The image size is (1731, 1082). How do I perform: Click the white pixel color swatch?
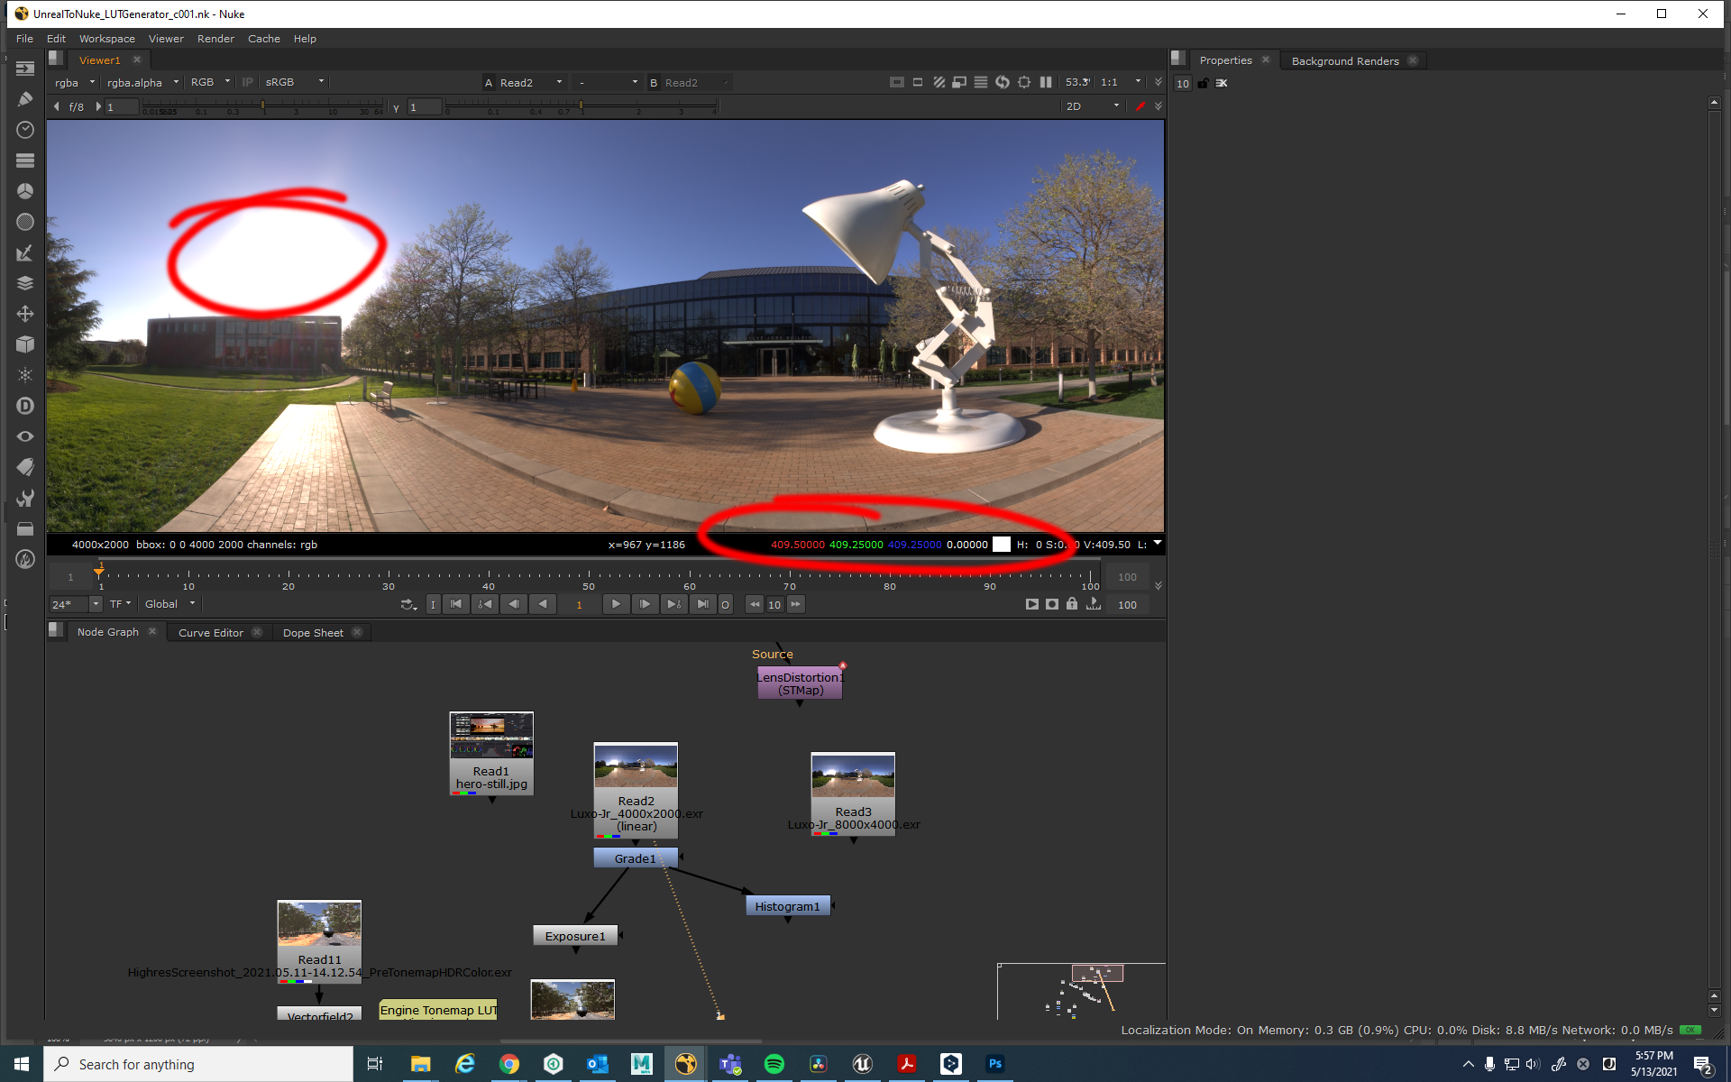point(1002,545)
